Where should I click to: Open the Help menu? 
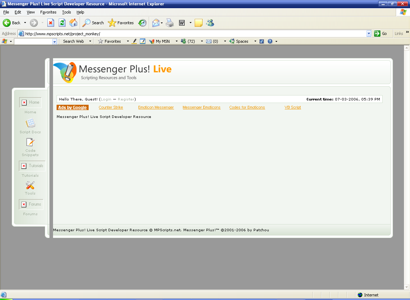pyautogui.click(x=80, y=12)
